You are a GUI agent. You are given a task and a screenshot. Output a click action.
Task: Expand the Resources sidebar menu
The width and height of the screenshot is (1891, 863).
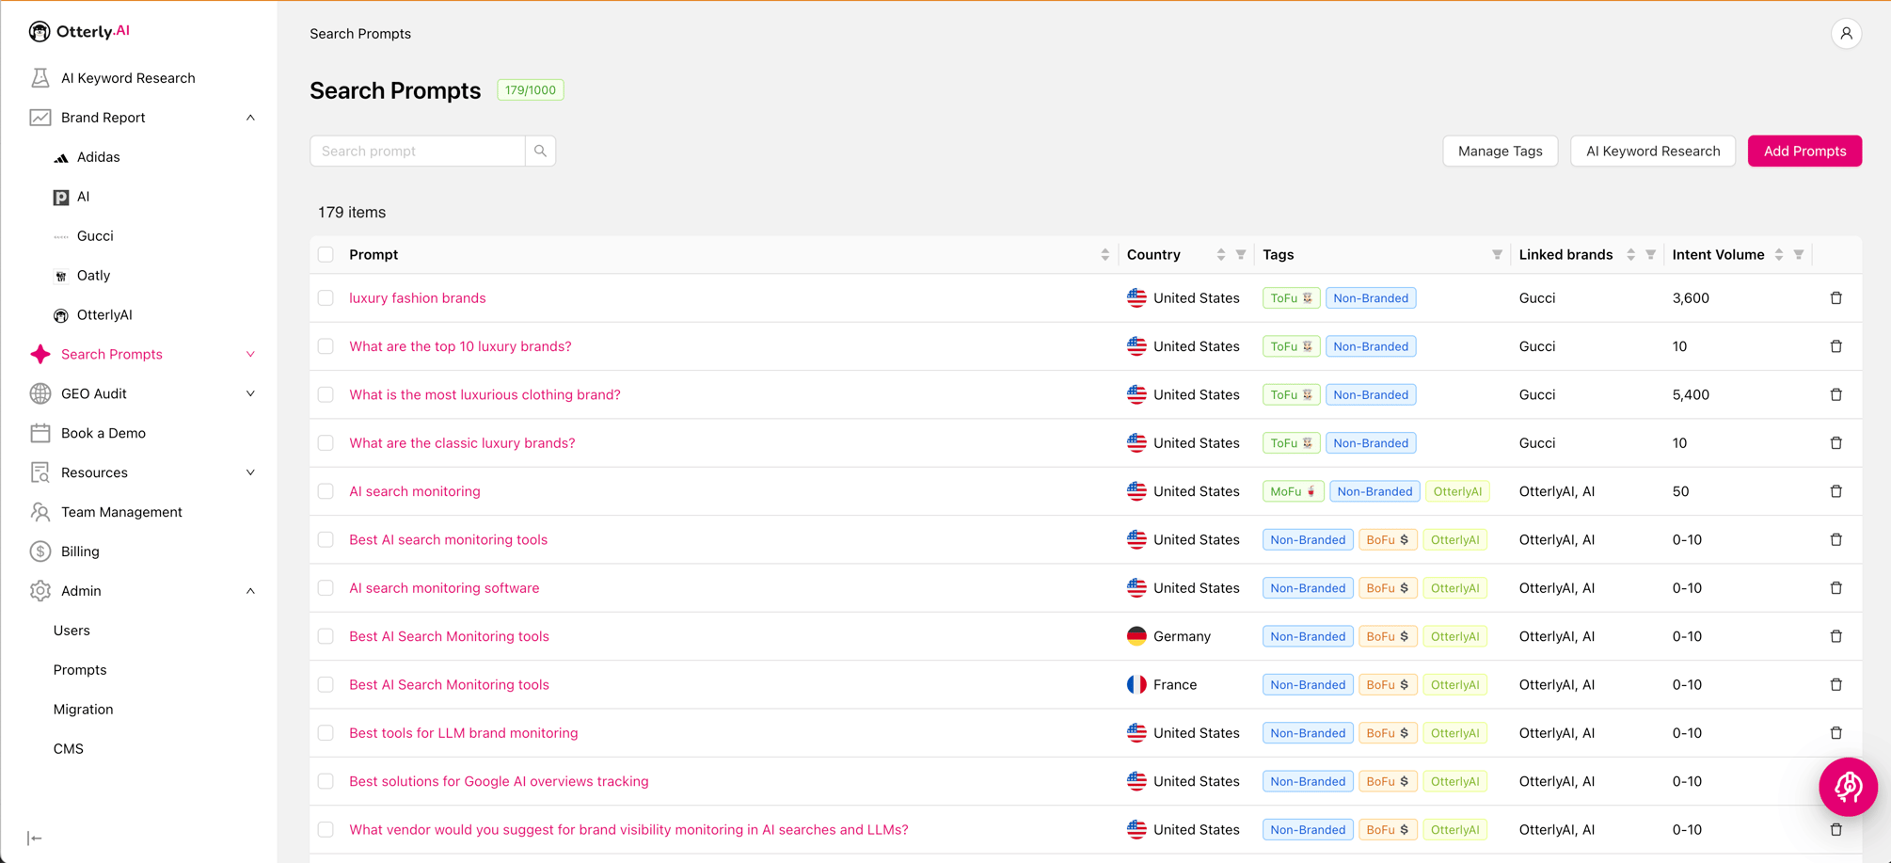(250, 471)
